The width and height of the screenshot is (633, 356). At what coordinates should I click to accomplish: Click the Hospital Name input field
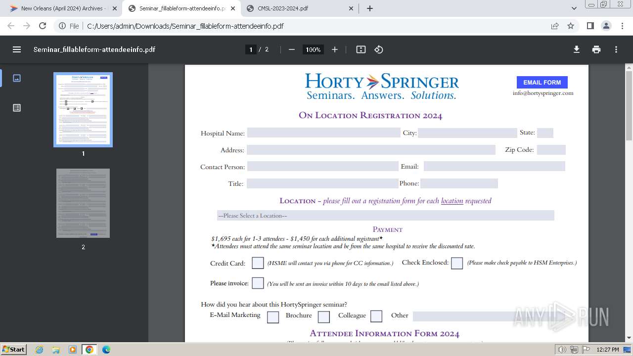tap(323, 133)
